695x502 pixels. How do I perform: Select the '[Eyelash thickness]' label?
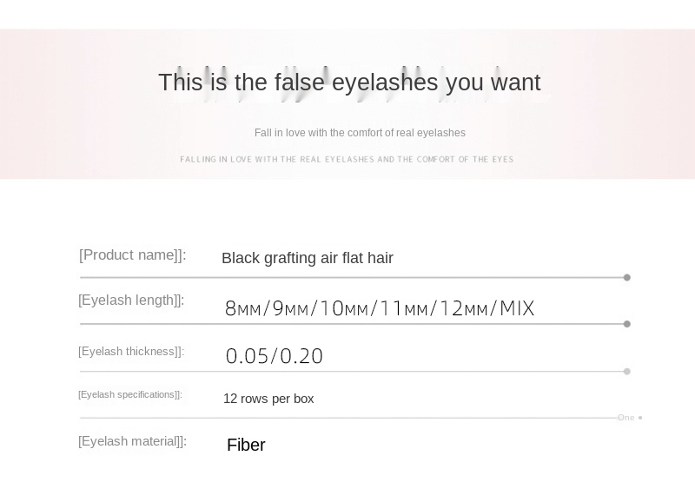[131, 352]
